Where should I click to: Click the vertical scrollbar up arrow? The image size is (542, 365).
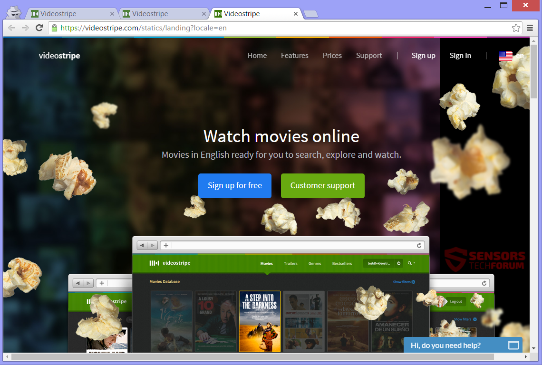click(x=534, y=41)
